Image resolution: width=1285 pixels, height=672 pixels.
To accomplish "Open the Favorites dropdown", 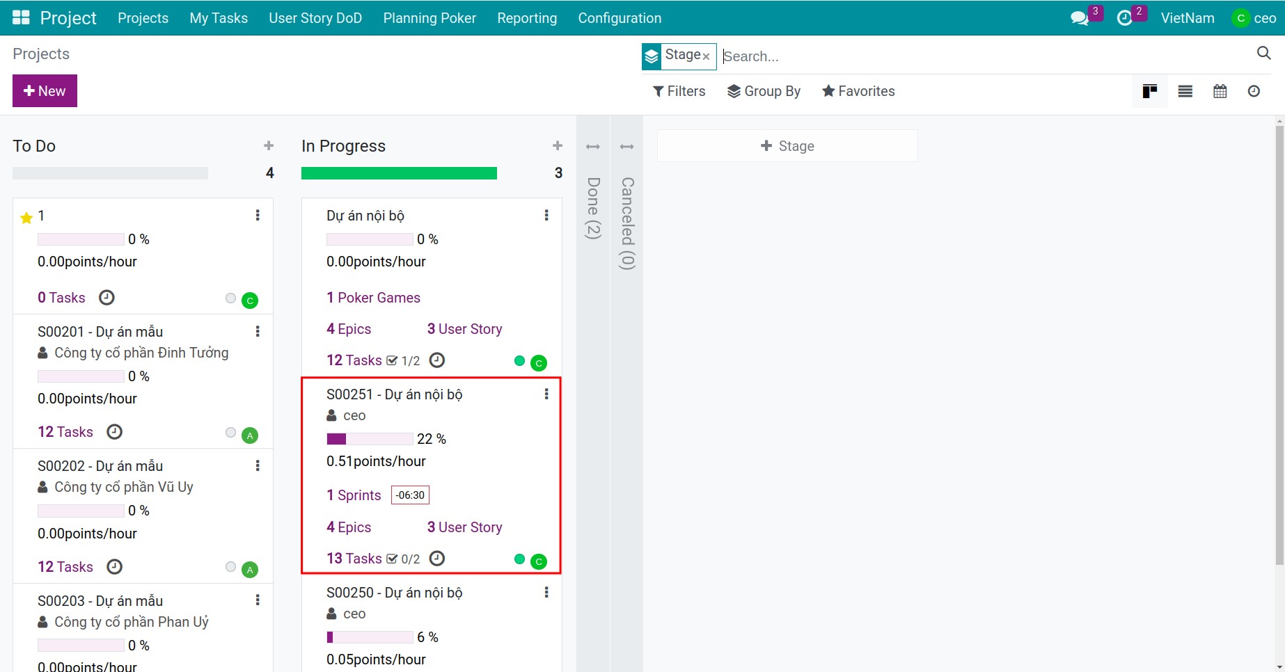I will 858,91.
